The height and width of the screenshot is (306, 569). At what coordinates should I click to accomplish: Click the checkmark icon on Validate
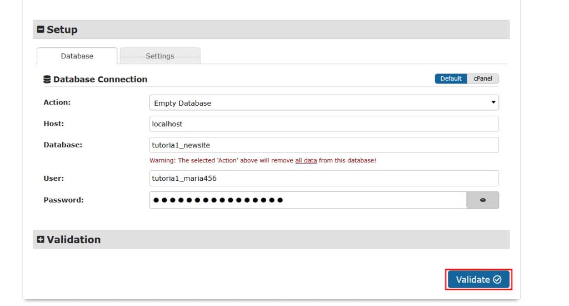click(x=497, y=279)
